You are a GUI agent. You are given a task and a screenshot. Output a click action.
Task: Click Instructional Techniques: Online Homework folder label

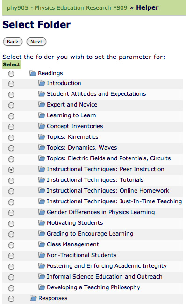(108, 191)
